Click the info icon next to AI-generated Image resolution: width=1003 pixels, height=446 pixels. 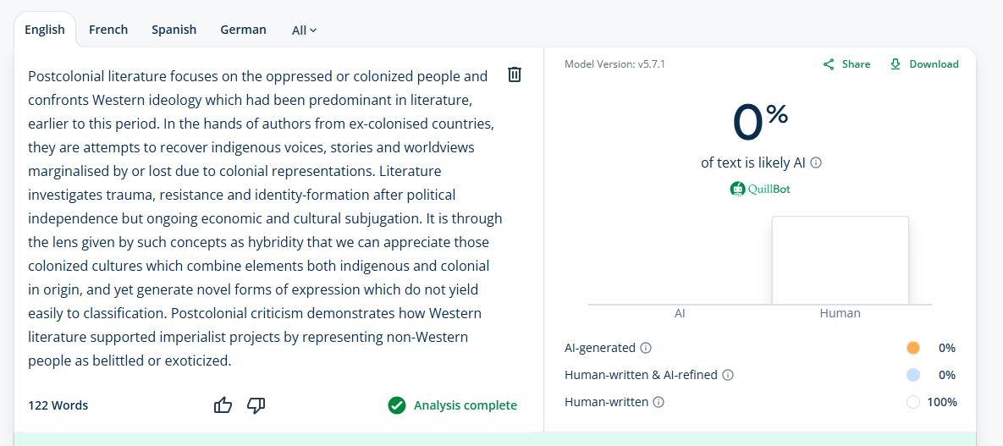pos(646,348)
